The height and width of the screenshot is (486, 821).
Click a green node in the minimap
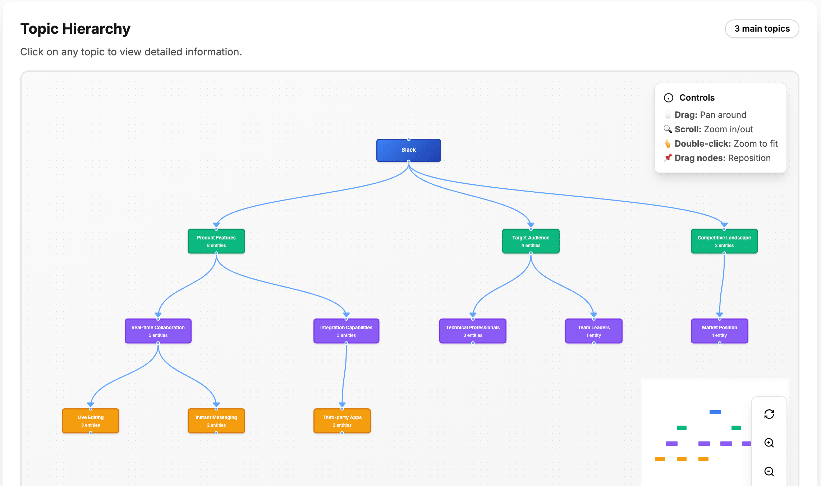coord(681,427)
